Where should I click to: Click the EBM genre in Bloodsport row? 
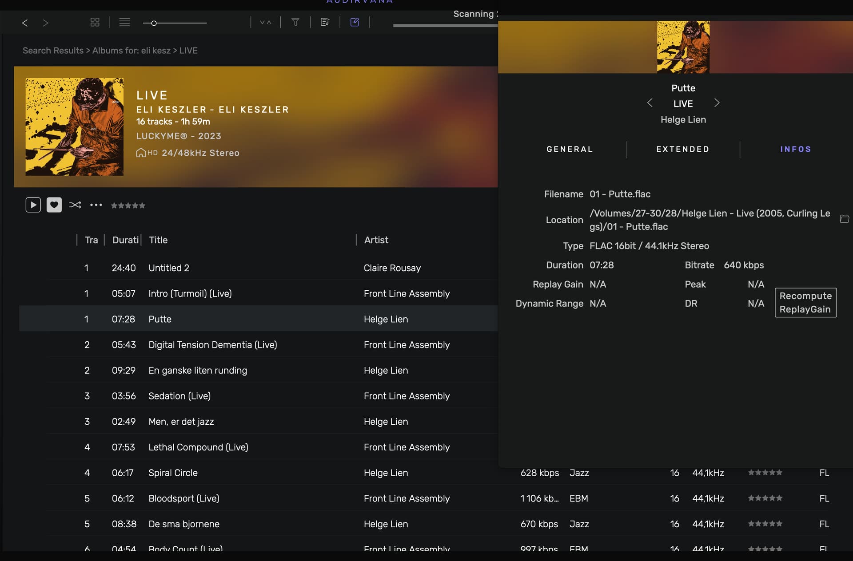(578, 498)
